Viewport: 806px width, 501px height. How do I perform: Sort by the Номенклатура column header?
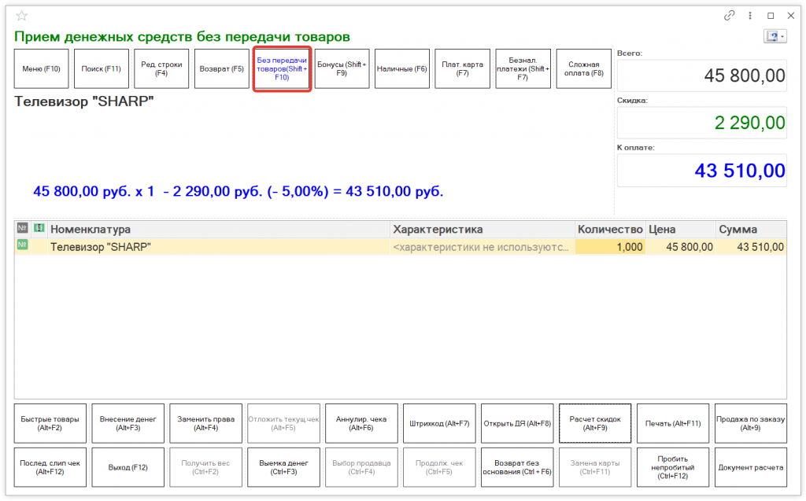point(219,229)
